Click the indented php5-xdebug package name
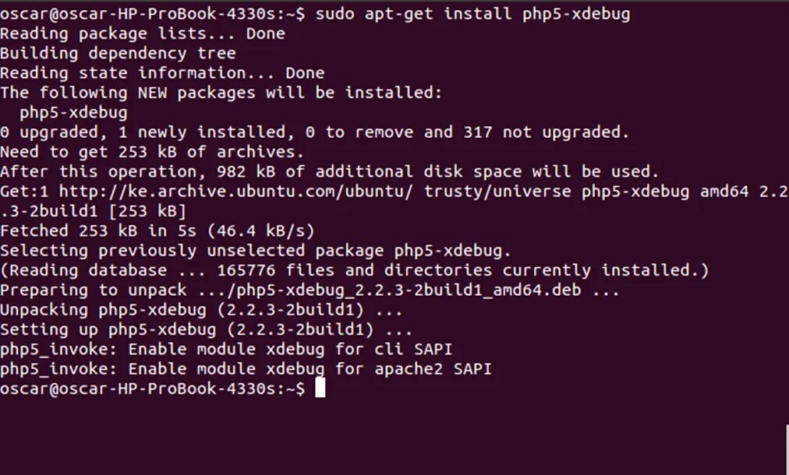789x475 pixels. pyautogui.click(x=73, y=113)
